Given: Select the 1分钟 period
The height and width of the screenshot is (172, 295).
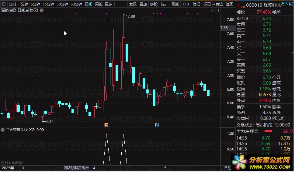Looking at the screenshot, I should coord(23,4).
